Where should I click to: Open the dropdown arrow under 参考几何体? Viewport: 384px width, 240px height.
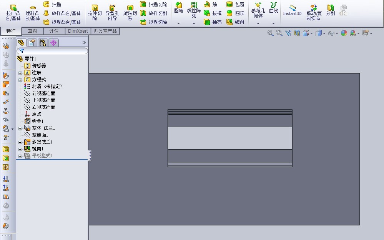[258, 23]
